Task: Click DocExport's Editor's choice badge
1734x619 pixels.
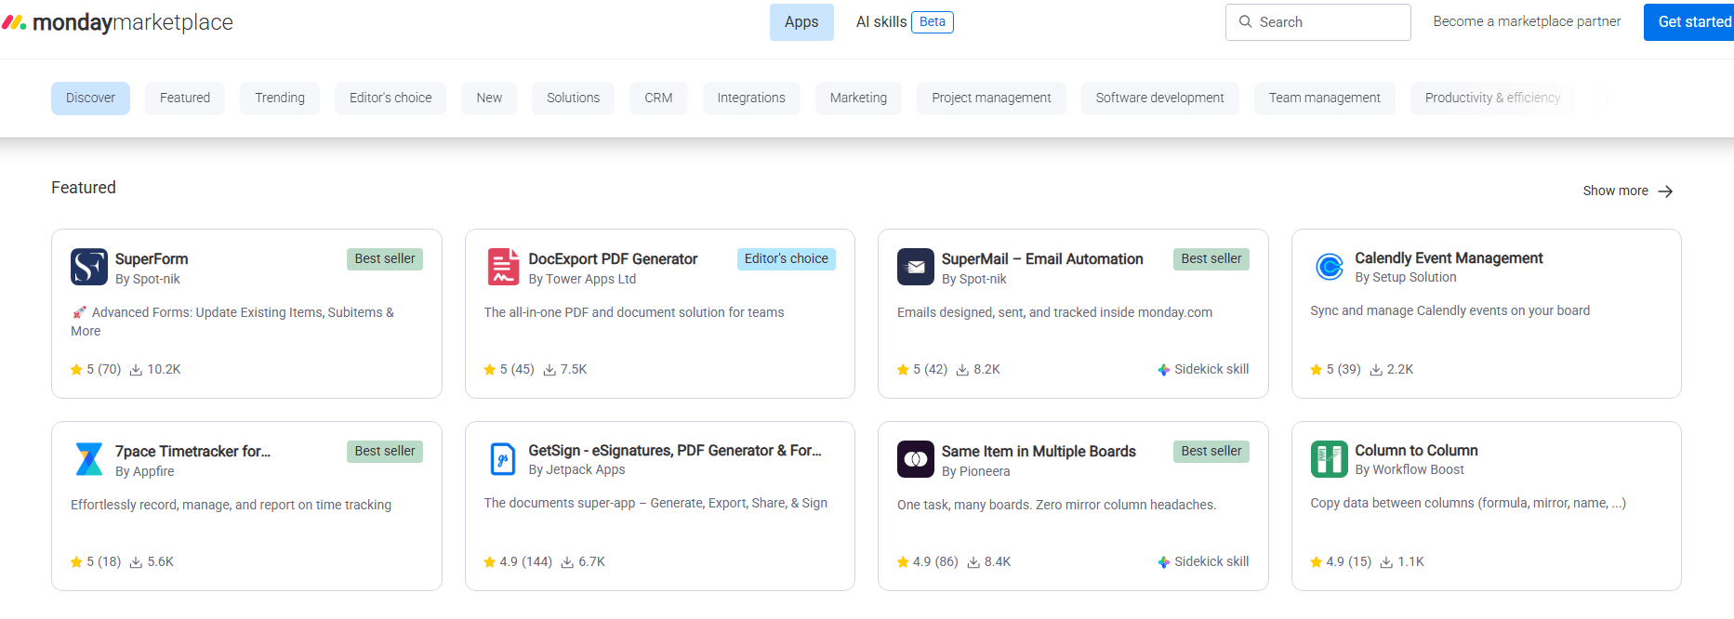Action: click(787, 259)
